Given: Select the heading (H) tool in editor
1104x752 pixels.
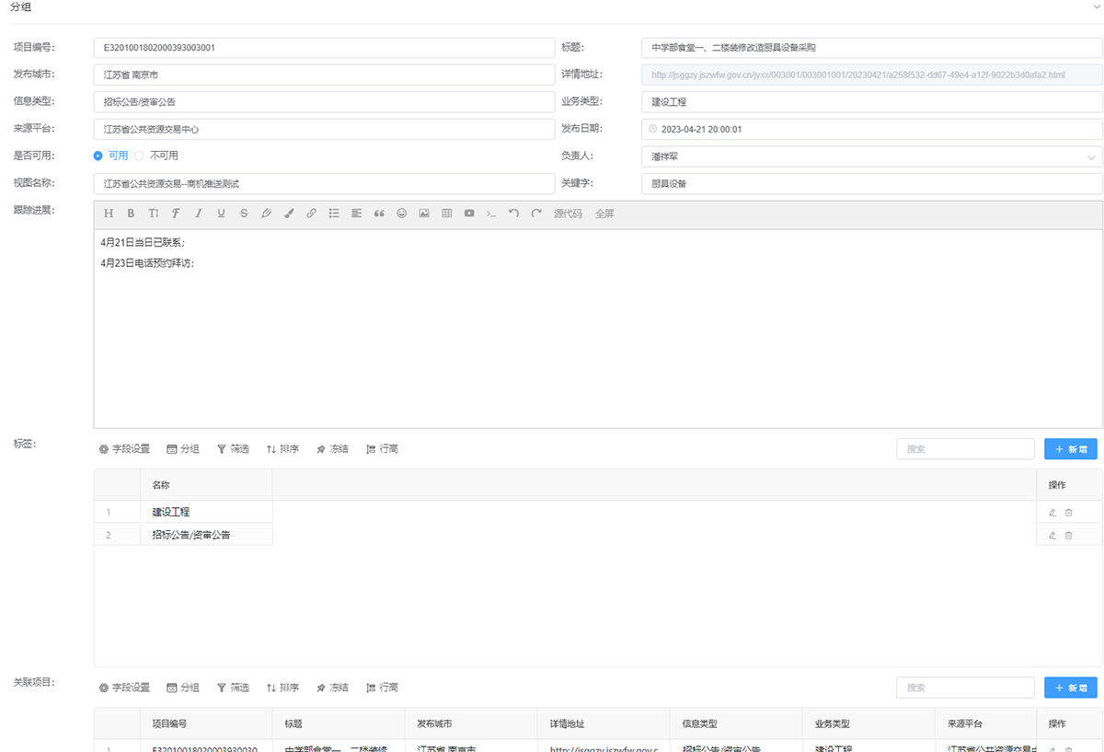Looking at the screenshot, I should 109,214.
